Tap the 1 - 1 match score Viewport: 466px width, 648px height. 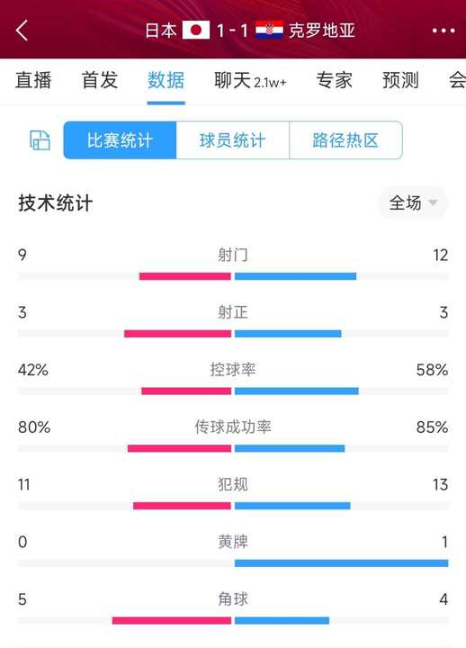pos(232,31)
